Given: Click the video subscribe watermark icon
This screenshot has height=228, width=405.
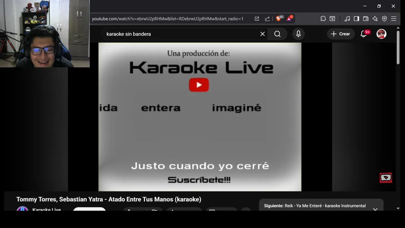Looking at the screenshot, I should 386,178.
